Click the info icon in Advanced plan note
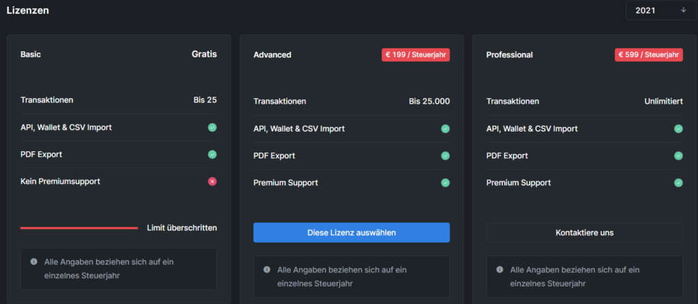 (x=267, y=270)
